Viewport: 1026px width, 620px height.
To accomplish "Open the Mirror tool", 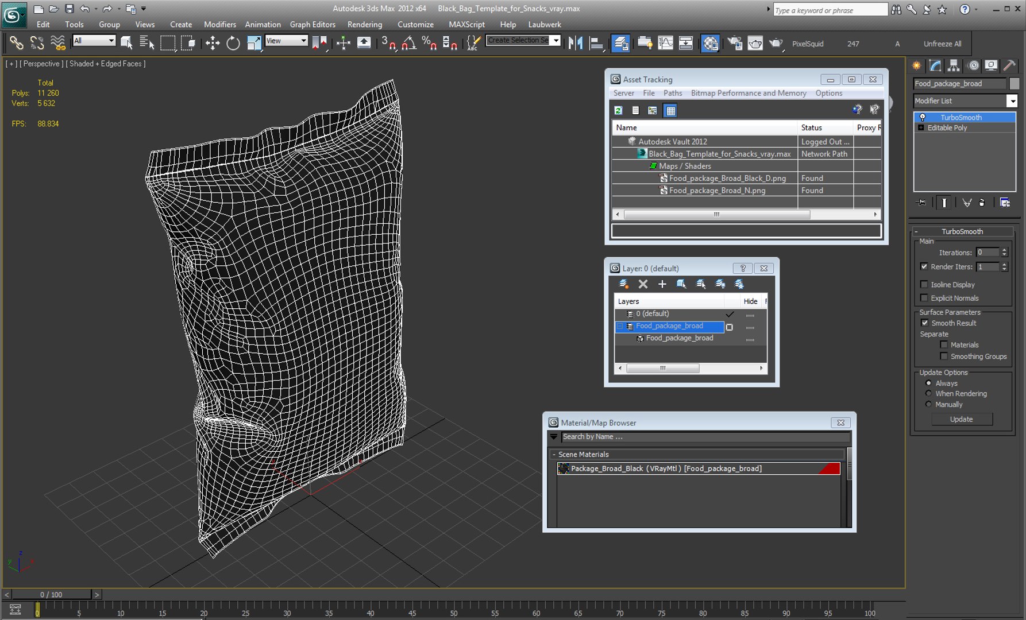I will [x=575, y=44].
